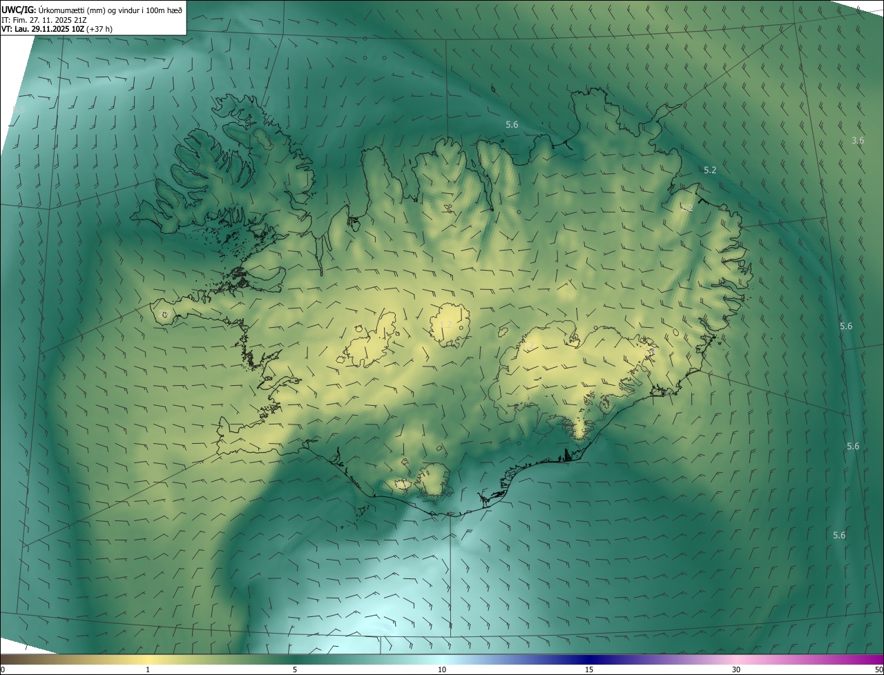Pick the pale pink segment of the colorbar

pyautogui.click(x=736, y=659)
